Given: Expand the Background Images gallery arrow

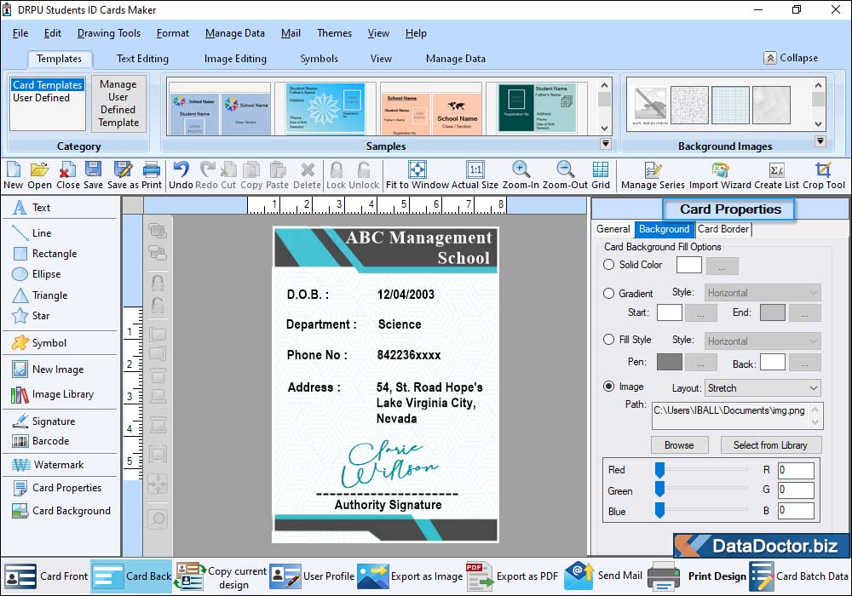Looking at the screenshot, I should (x=820, y=141).
